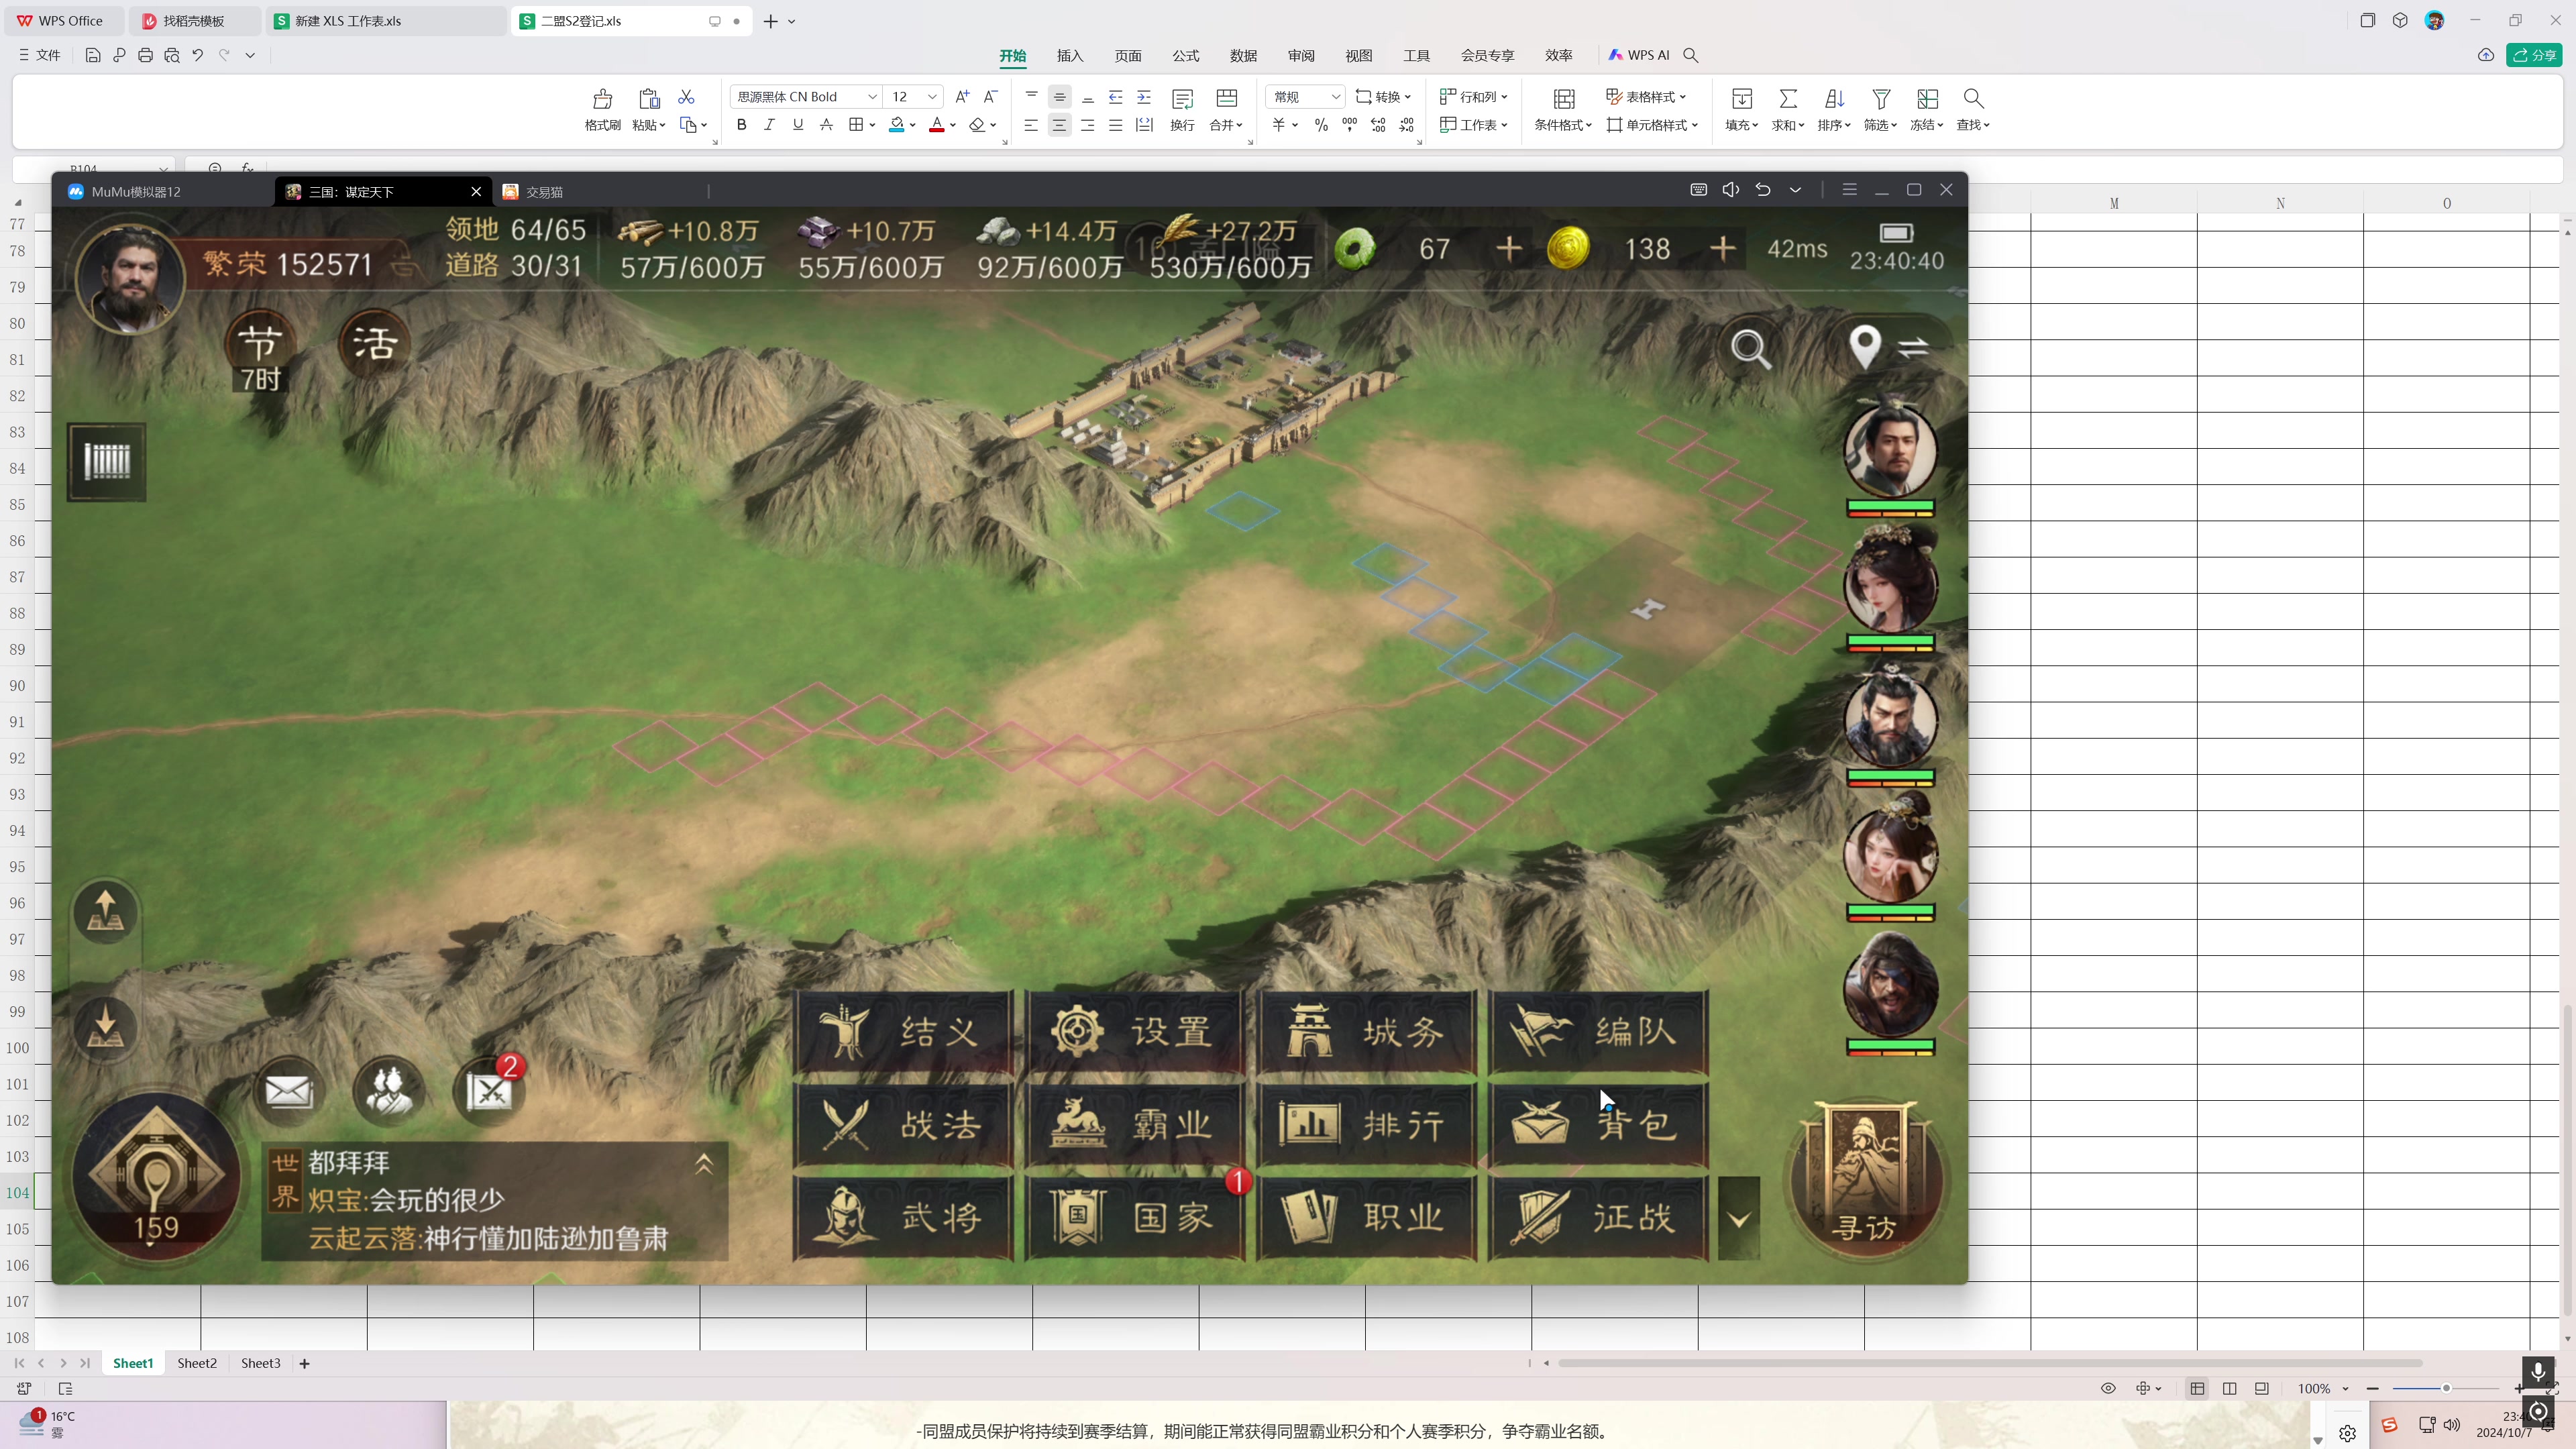The image size is (2576, 1449).
Task: Click the emulator keyboard mapping icon
Action: pyautogui.click(x=1698, y=190)
